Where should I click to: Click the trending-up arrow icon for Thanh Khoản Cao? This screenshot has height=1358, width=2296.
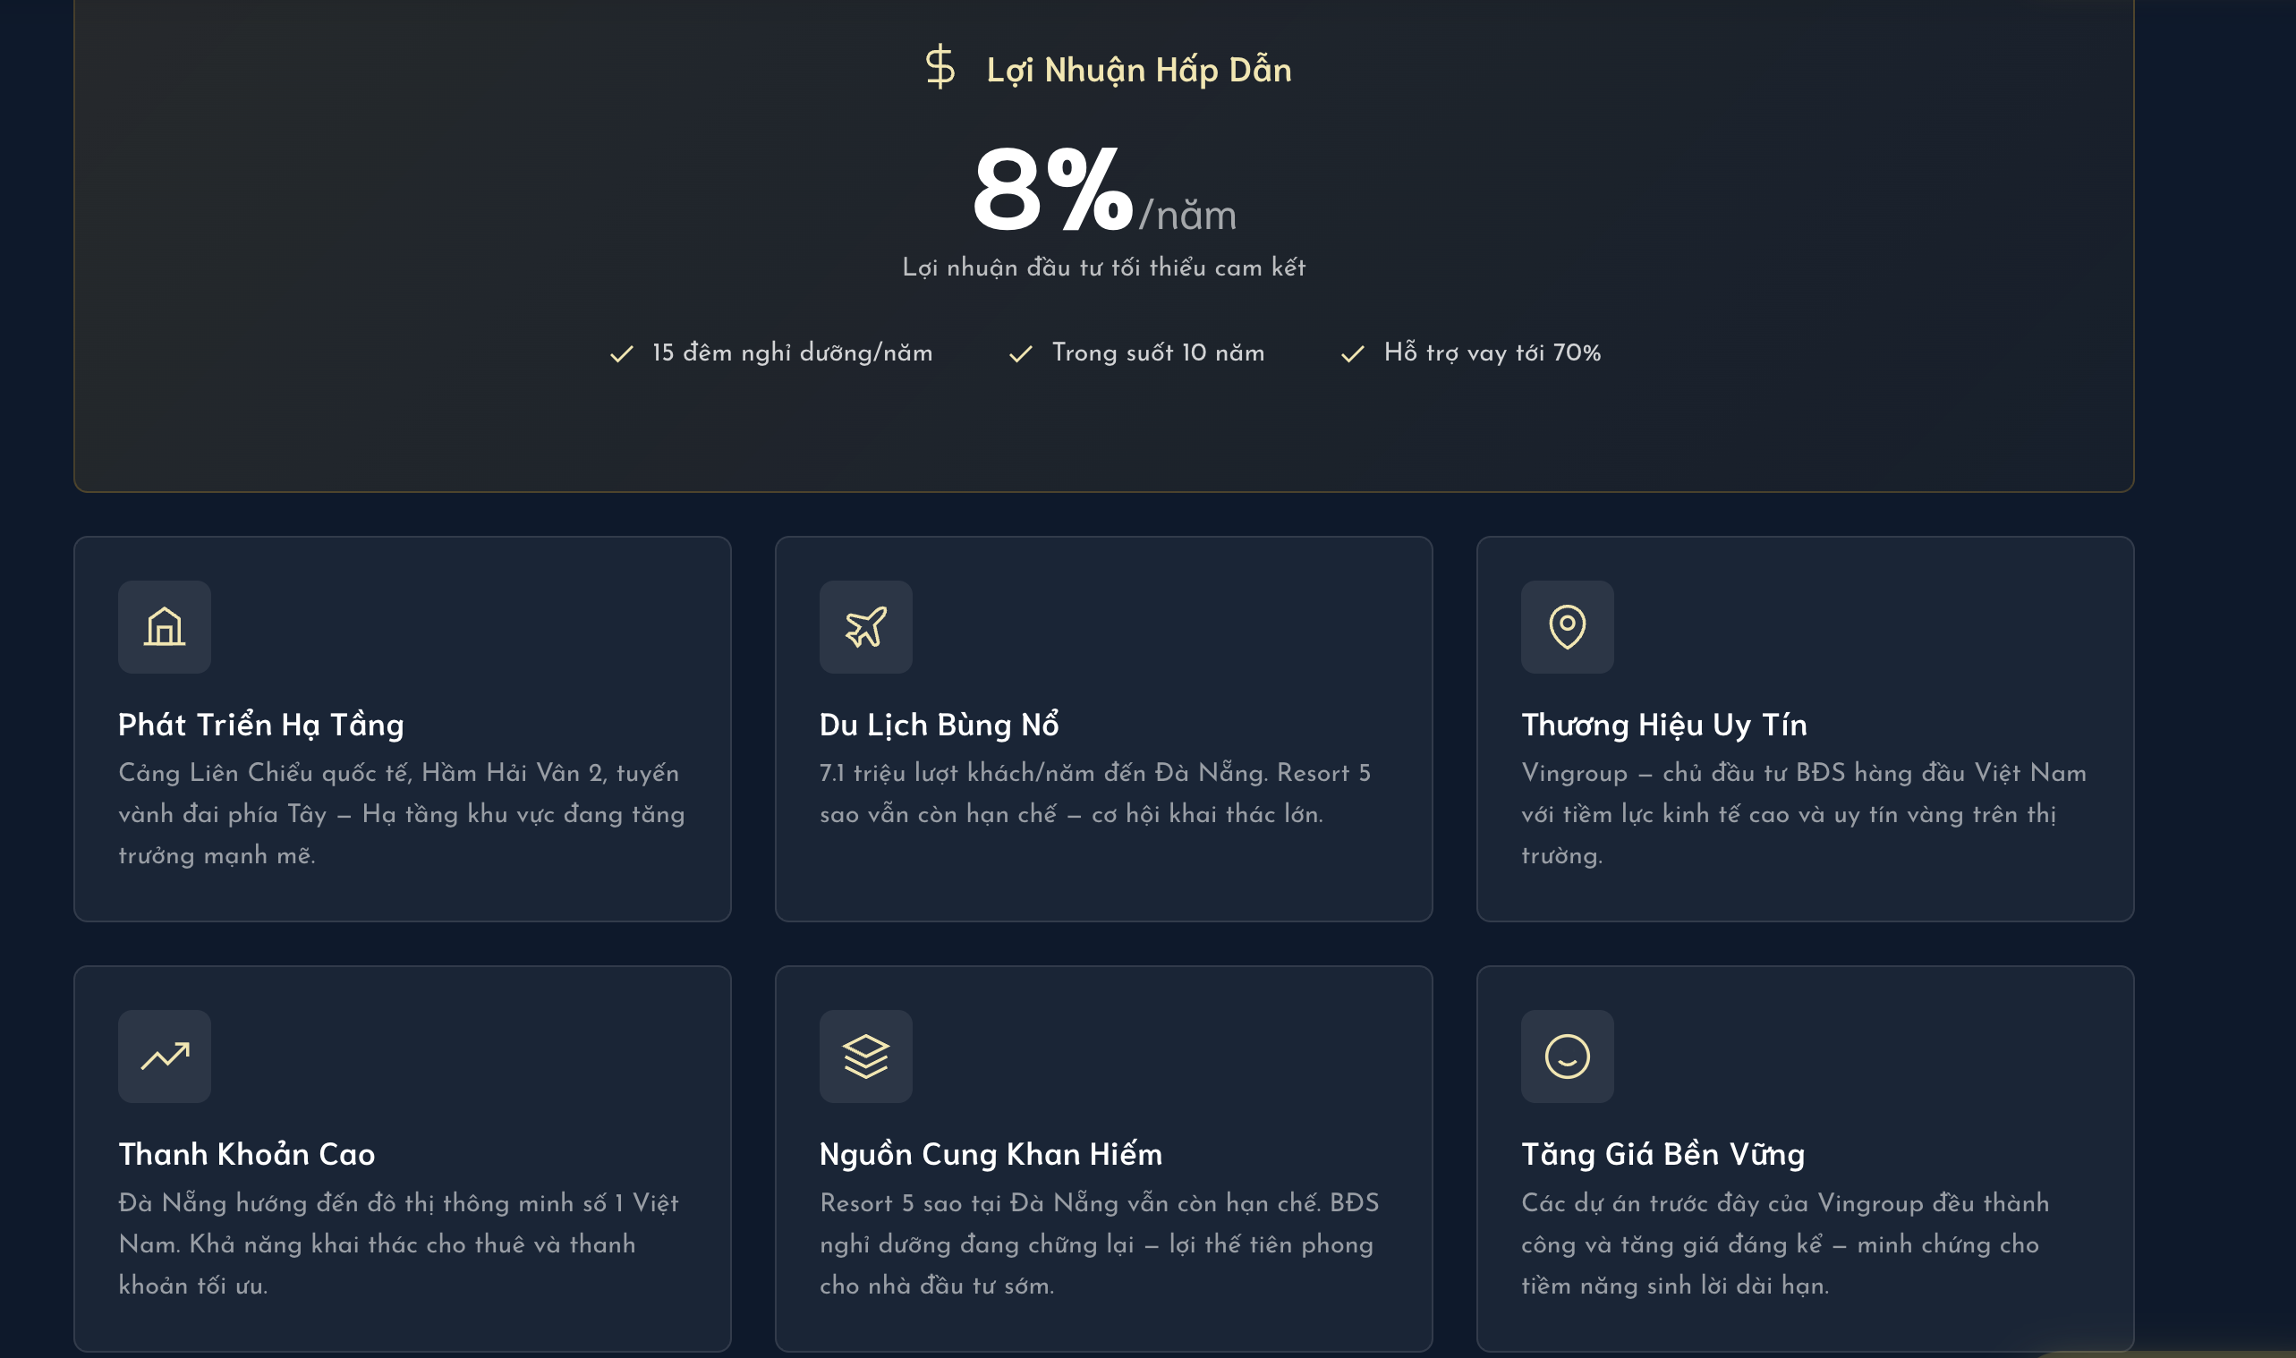tap(165, 1056)
